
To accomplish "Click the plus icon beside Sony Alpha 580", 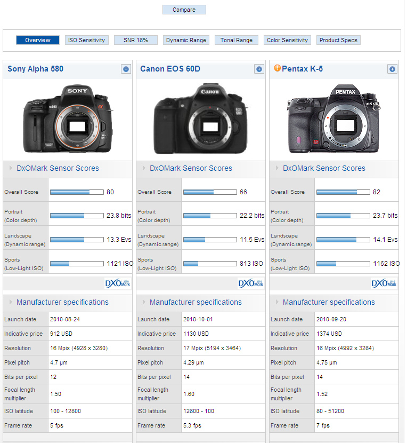I will [x=126, y=69].
